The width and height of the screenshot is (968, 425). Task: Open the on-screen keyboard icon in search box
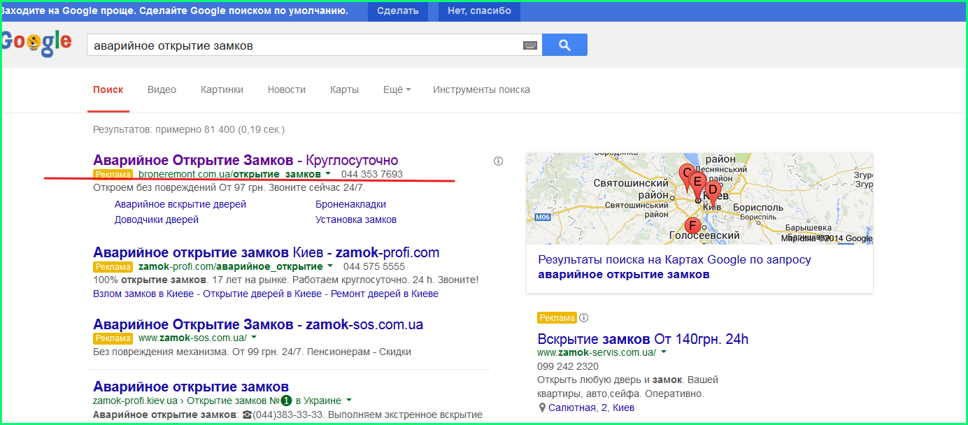530,45
